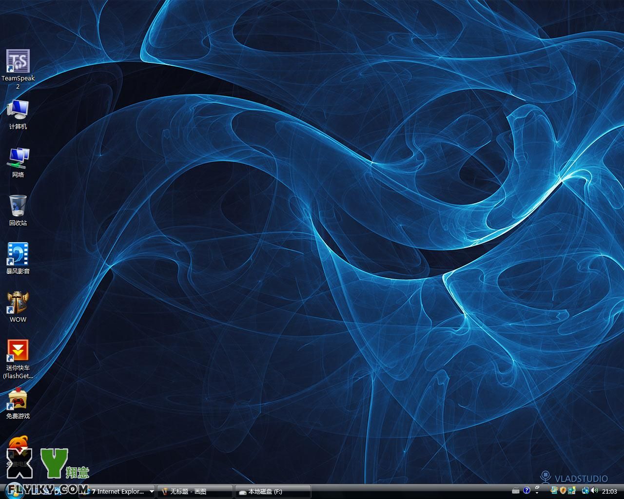Switch to the 无标题 - 画图 taskbar window
Screen dimensions: 624x499
[195, 491]
